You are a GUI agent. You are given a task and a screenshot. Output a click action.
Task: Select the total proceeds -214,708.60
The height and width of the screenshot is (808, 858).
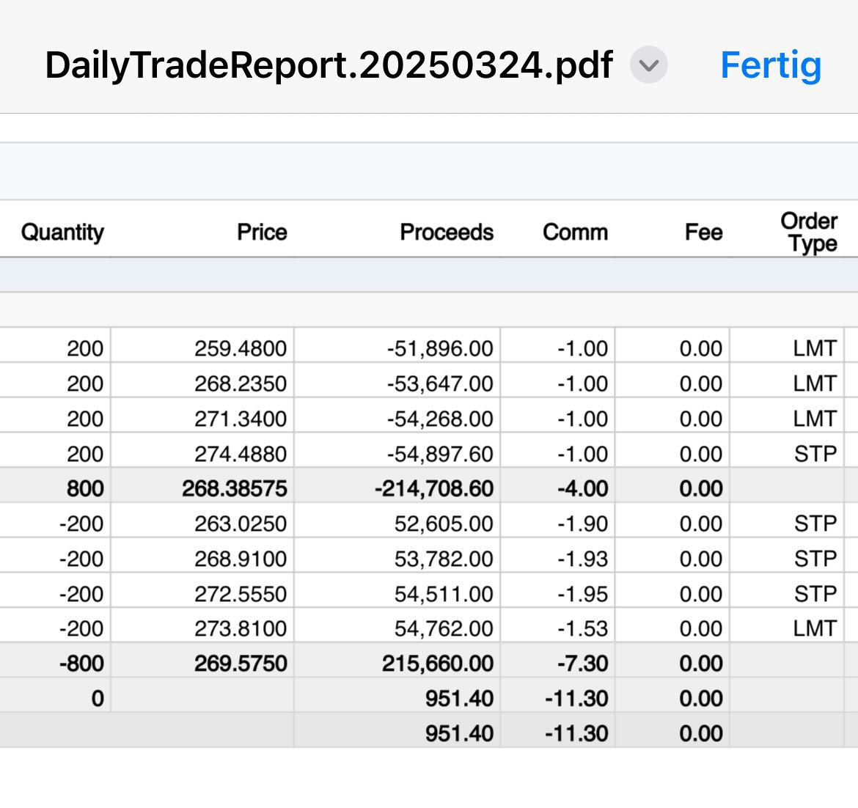click(434, 488)
